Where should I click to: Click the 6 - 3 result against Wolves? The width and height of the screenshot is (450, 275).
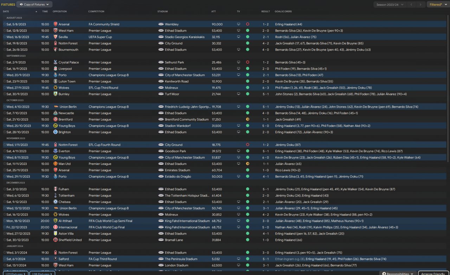(265, 88)
